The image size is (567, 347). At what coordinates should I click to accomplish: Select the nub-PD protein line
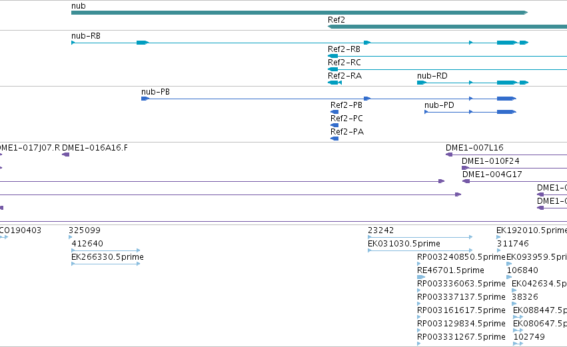point(470,112)
